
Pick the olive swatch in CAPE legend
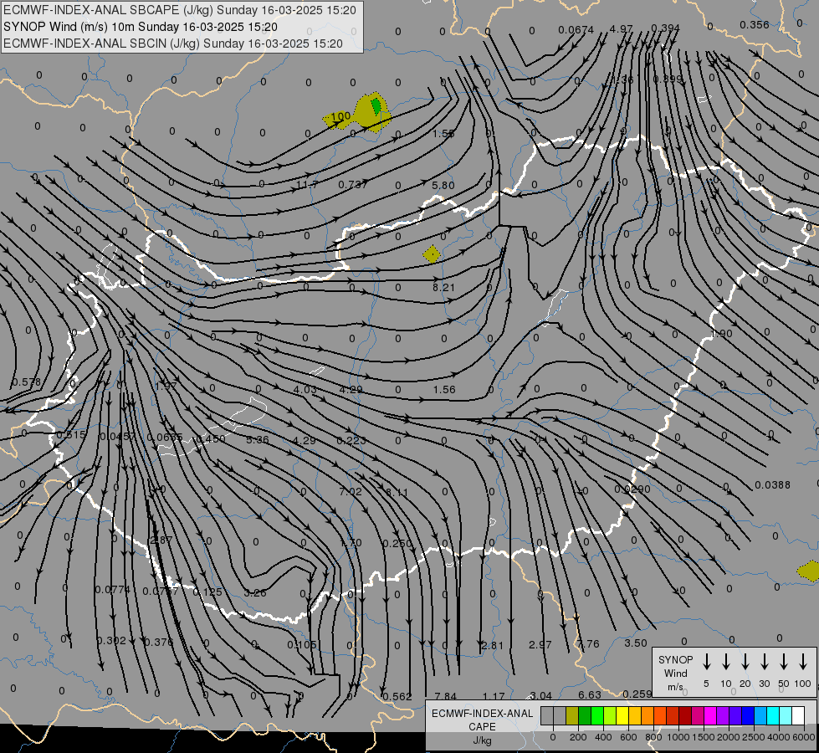point(572,715)
